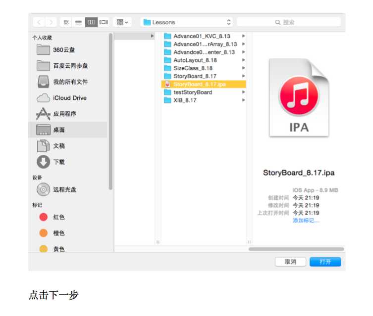This screenshot has width=373, height=316.
Task: Switch to list view
Action: point(78,22)
